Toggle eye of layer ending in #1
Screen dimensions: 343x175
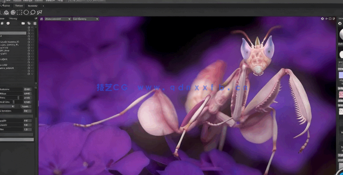click(x=33, y=42)
